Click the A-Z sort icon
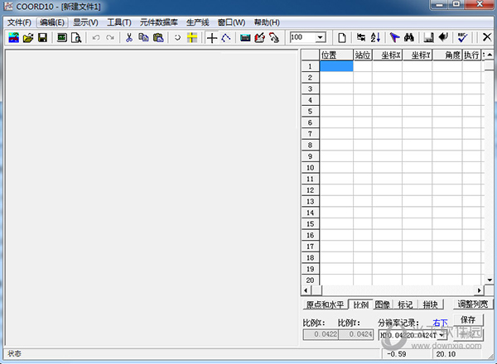497x364 pixels. click(374, 38)
